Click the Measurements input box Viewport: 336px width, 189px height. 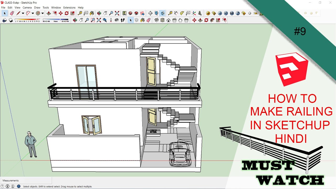coord(26,181)
